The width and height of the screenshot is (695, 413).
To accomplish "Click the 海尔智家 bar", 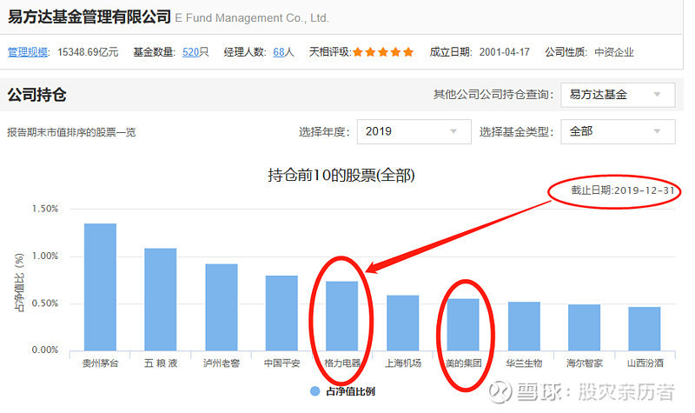I will [584, 328].
